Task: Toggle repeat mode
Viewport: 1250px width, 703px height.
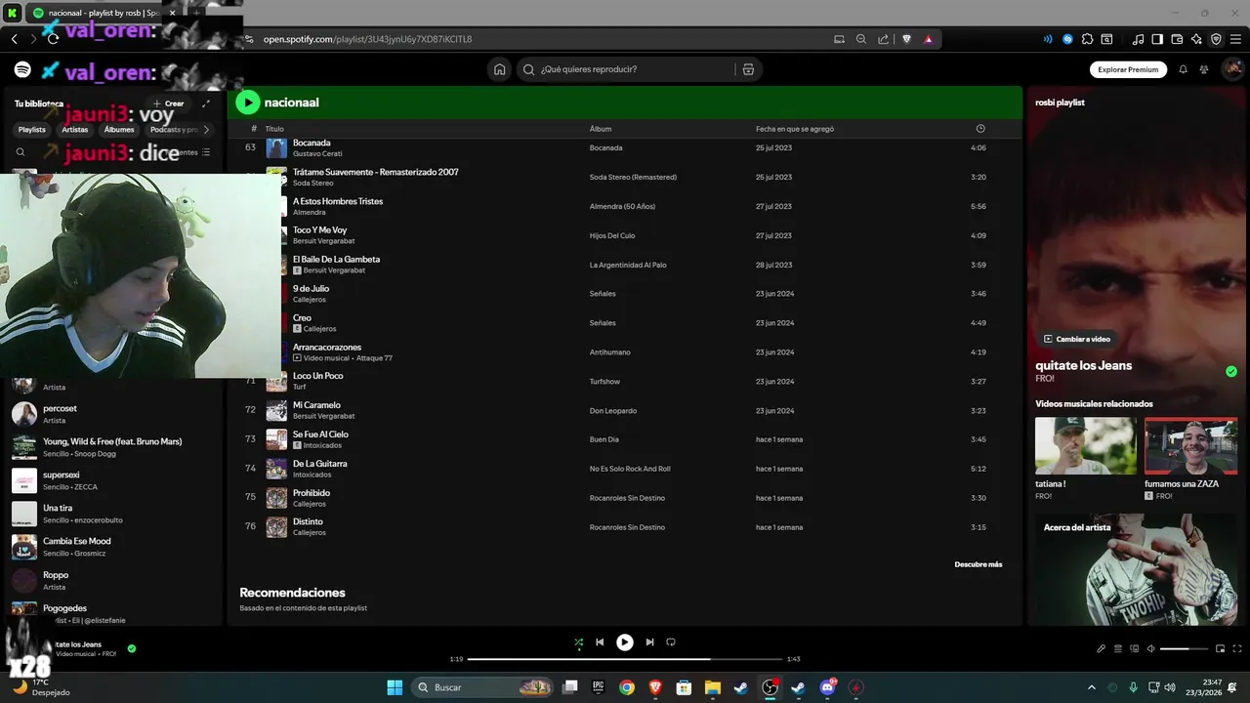Action: click(x=671, y=642)
